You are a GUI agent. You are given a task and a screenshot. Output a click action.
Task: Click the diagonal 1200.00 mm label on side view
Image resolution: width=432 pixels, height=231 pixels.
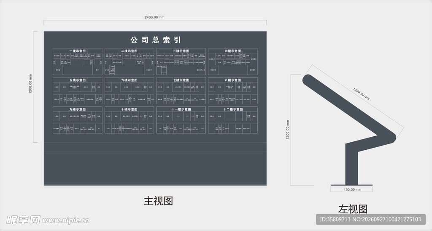pos(362,94)
